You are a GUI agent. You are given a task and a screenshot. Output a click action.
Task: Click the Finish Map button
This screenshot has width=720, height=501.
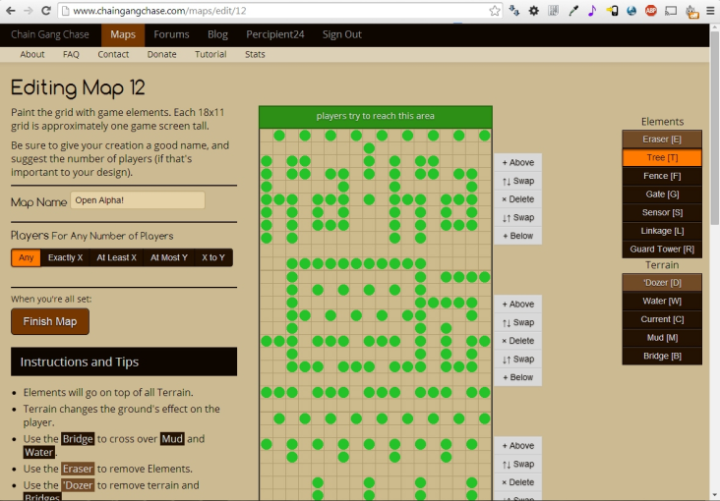(50, 321)
